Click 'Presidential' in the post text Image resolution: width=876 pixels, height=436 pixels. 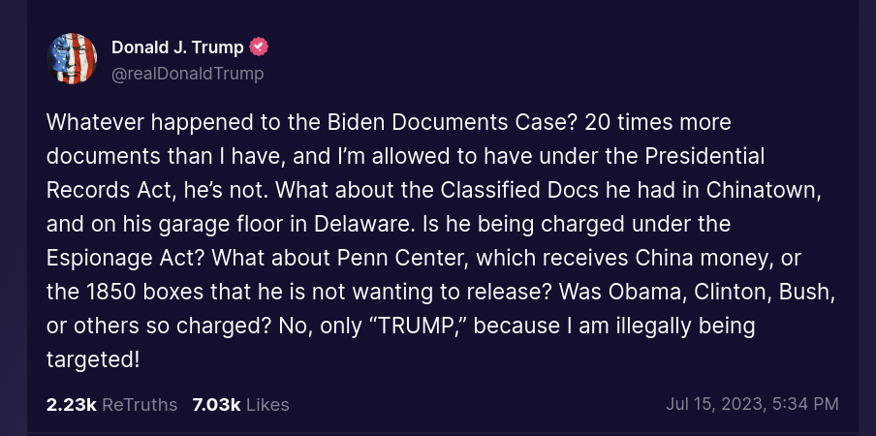(x=705, y=157)
